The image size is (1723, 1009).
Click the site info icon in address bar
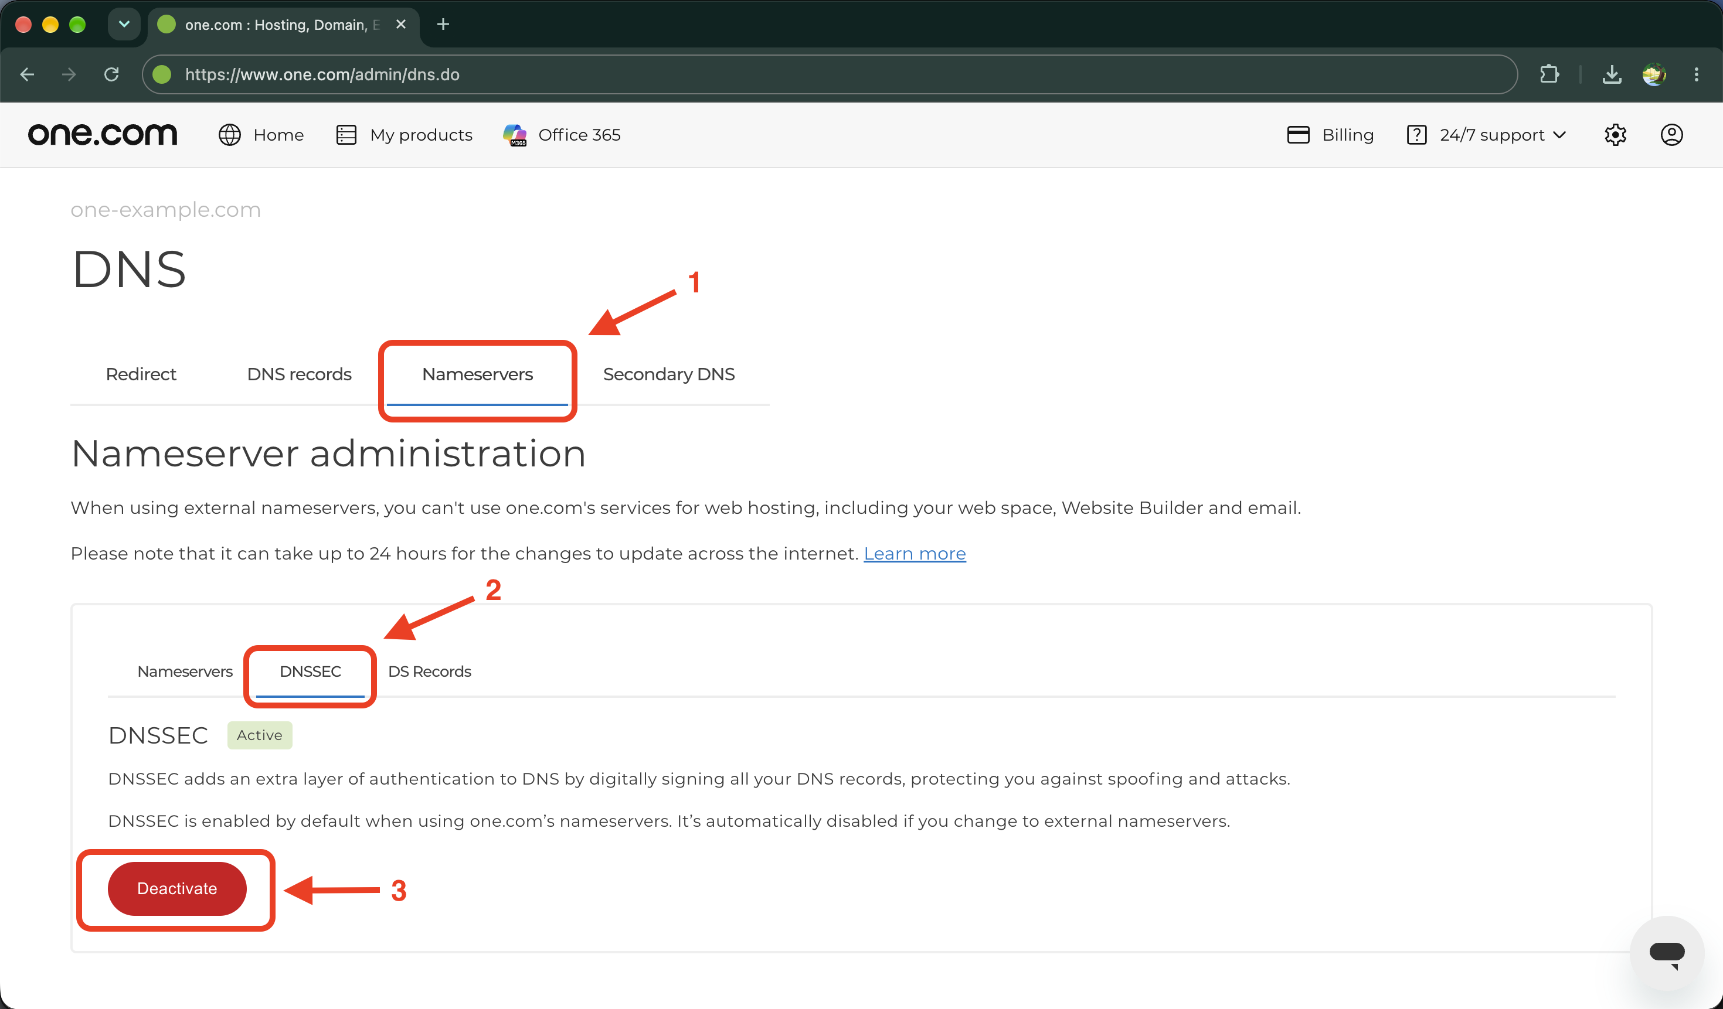coord(162,74)
